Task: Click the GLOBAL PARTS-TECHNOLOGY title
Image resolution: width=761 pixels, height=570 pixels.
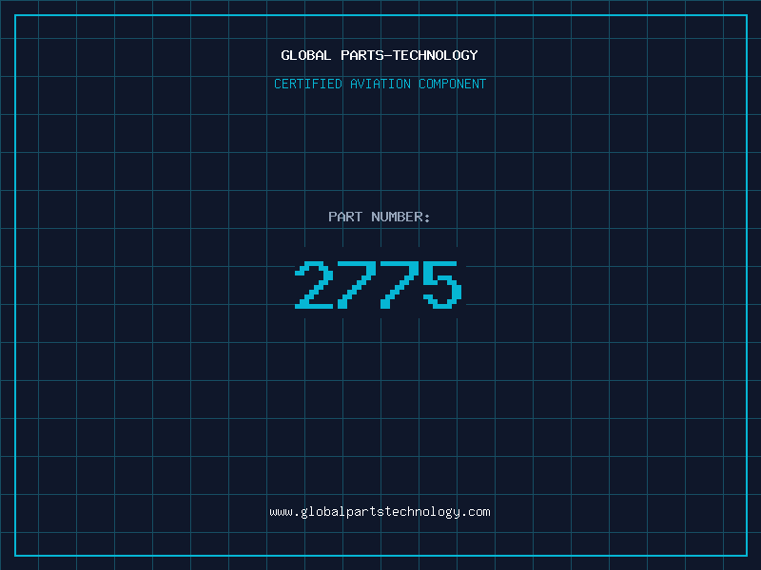Action: click(380, 55)
